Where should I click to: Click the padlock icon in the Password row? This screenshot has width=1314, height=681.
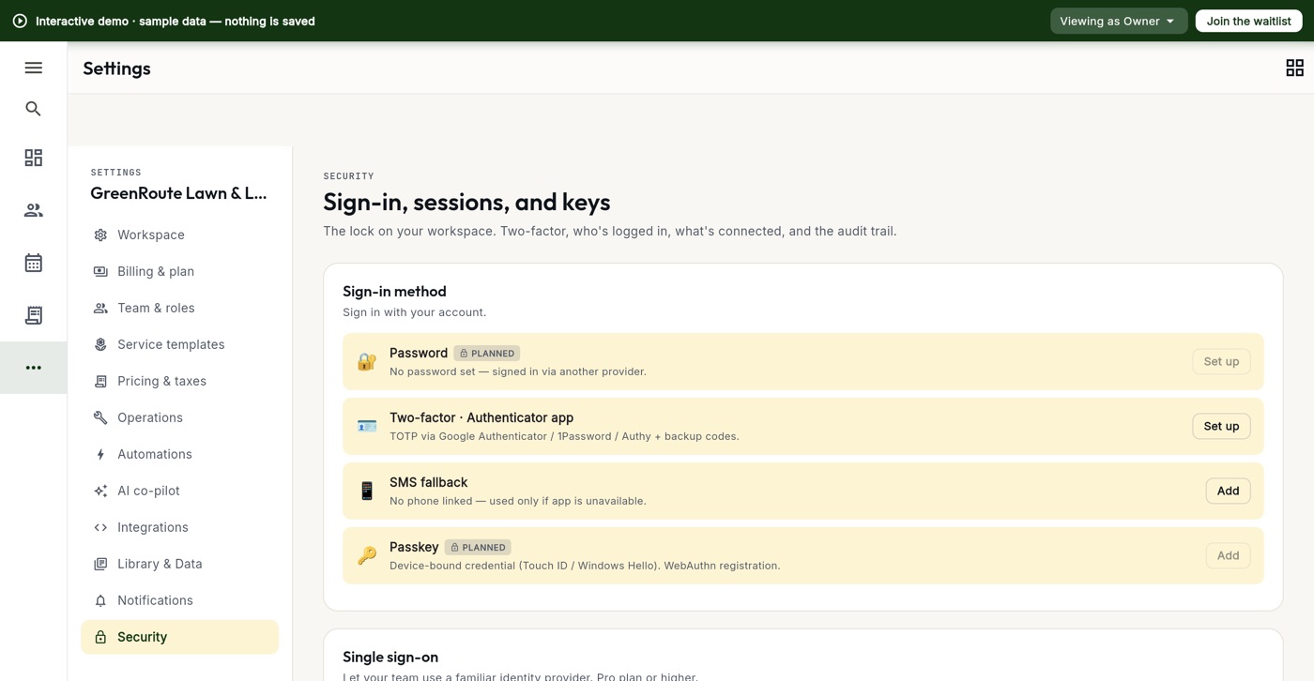pyautogui.click(x=367, y=361)
